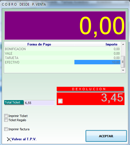The height and width of the screenshot is (145, 130).
Task: Click the highlighted 10,00 EFECTIVO amount cell
Action: pos(97,62)
